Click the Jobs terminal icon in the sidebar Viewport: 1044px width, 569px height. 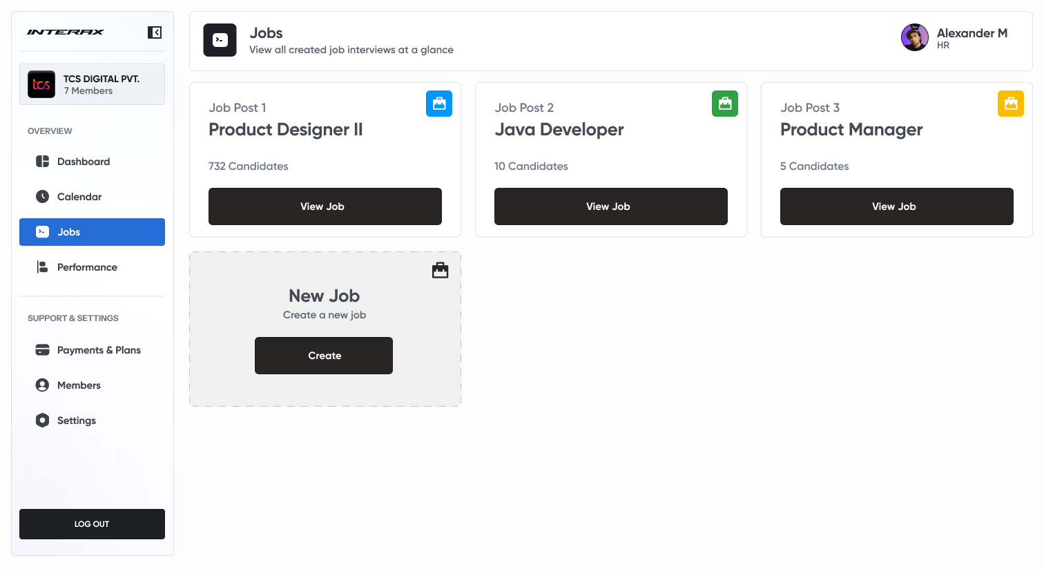[x=43, y=232]
